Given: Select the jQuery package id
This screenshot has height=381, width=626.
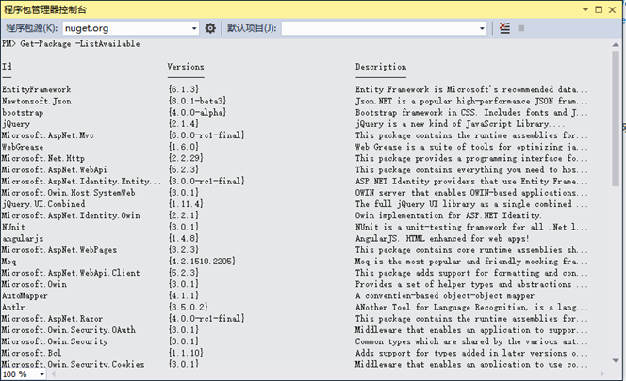Looking at the screenshot, I should tap(16, 124).
